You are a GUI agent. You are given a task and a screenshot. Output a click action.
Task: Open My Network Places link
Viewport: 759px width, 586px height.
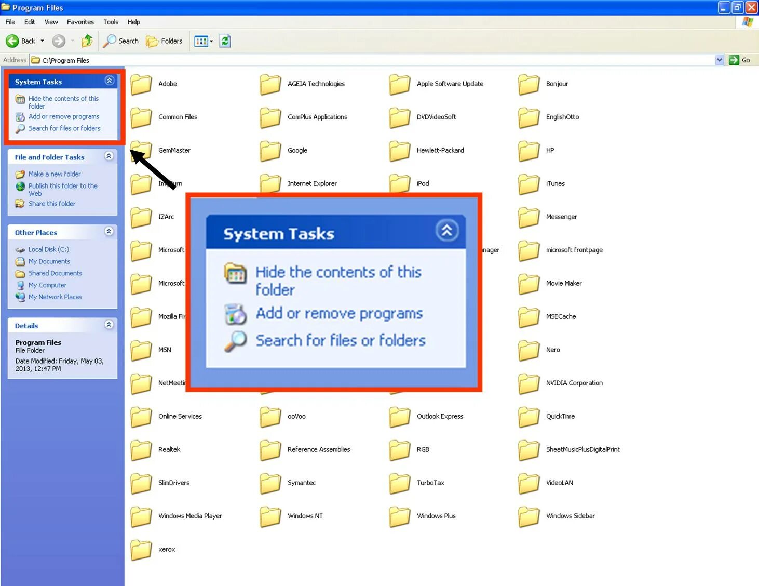pyautogui.click(x=55, y=297)
